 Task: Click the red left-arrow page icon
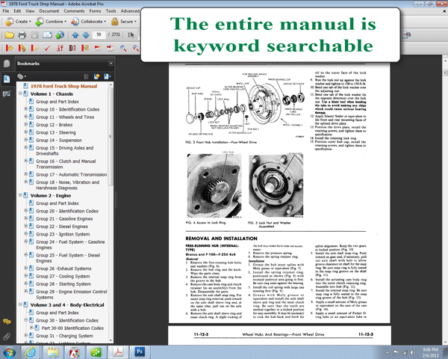pos(97,48)
